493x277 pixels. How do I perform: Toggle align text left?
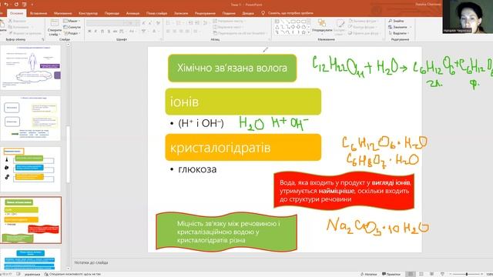coord(168,32)
